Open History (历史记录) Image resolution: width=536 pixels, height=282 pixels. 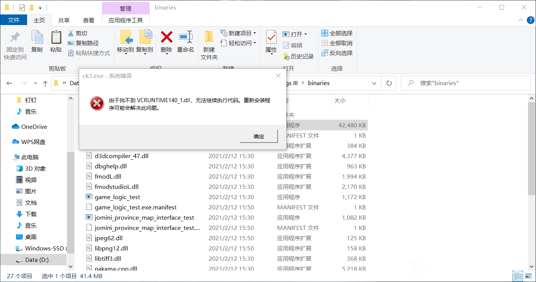298,56
